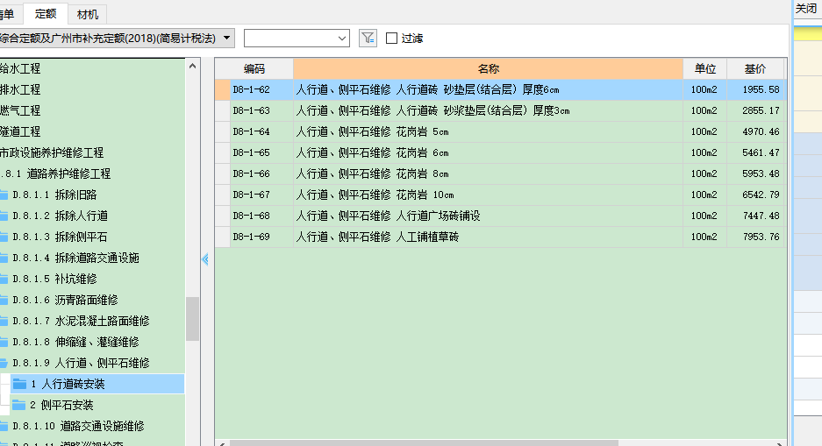Select row D8-1-66 花岗岩 8cm
Viewport: 822px width, 446px height.
tap(501, 173)
